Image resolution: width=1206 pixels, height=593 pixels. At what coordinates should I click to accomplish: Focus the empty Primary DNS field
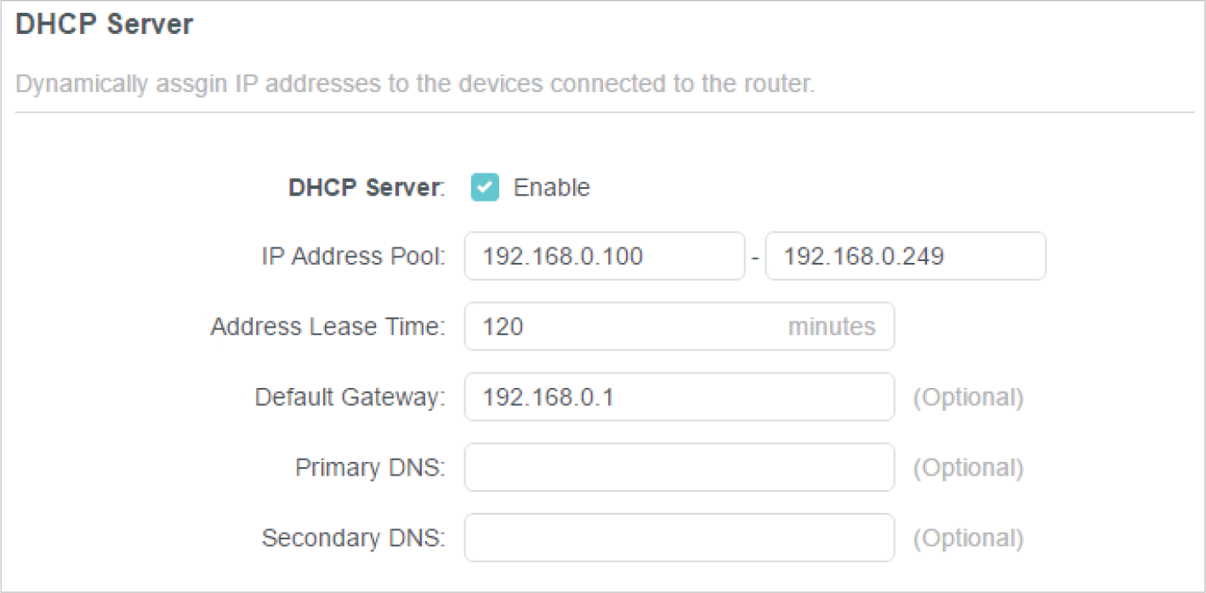point(679,467)
